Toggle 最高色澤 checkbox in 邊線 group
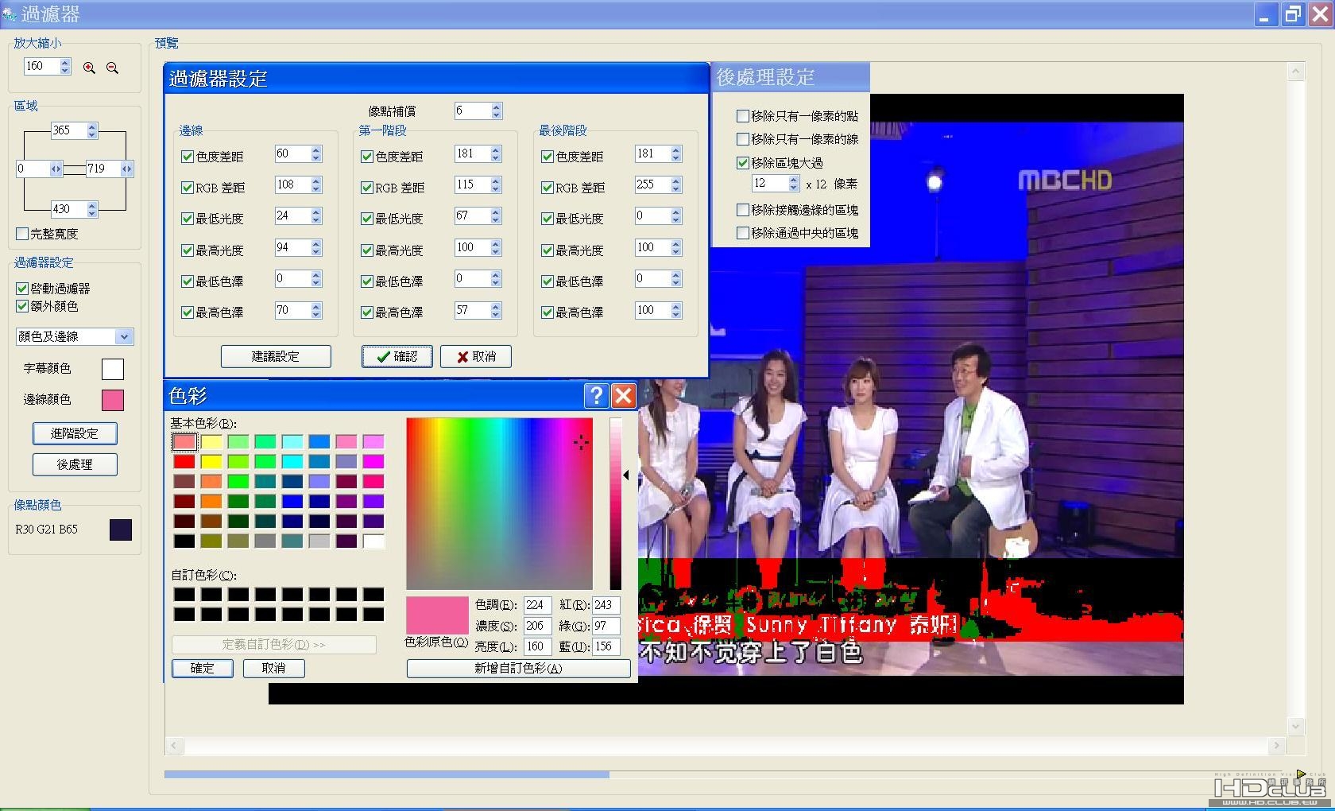 click(188, 312)
